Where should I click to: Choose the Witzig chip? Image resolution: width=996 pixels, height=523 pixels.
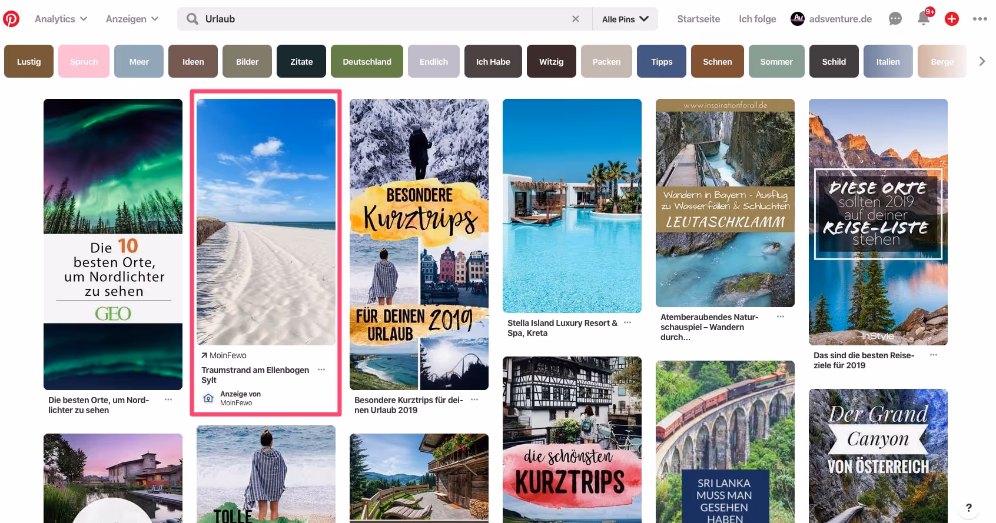552,61
